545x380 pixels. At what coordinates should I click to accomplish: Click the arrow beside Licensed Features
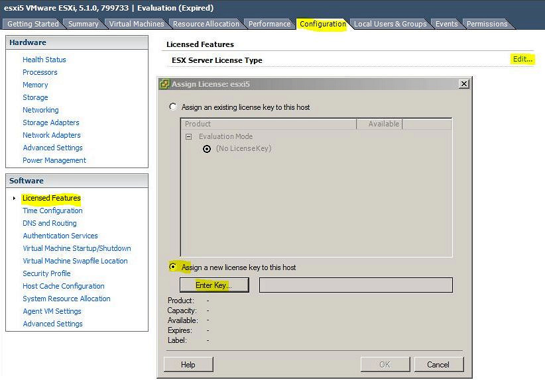(14, 198)
